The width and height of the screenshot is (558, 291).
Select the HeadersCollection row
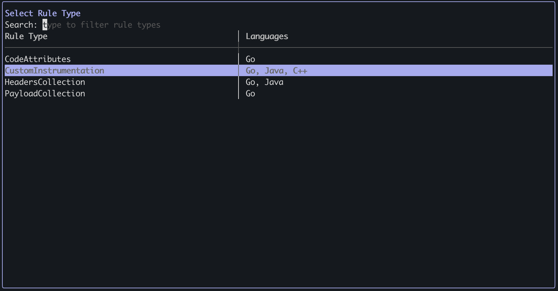[278, 82]
